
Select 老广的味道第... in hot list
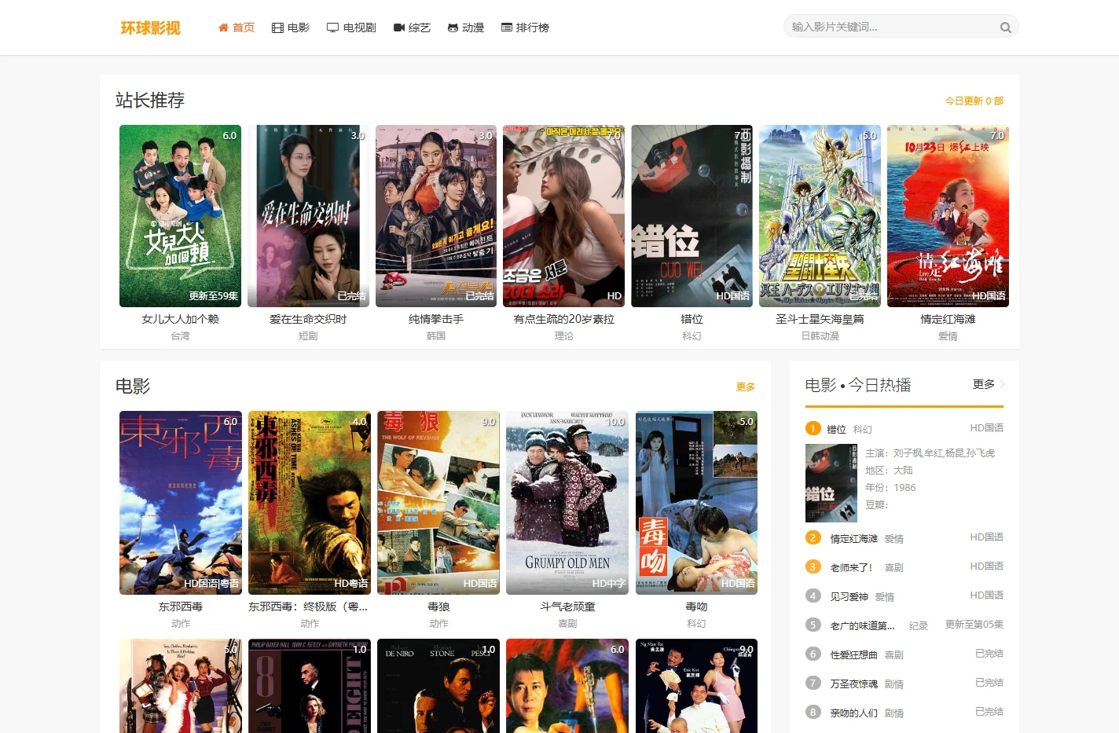click(862, 626)
